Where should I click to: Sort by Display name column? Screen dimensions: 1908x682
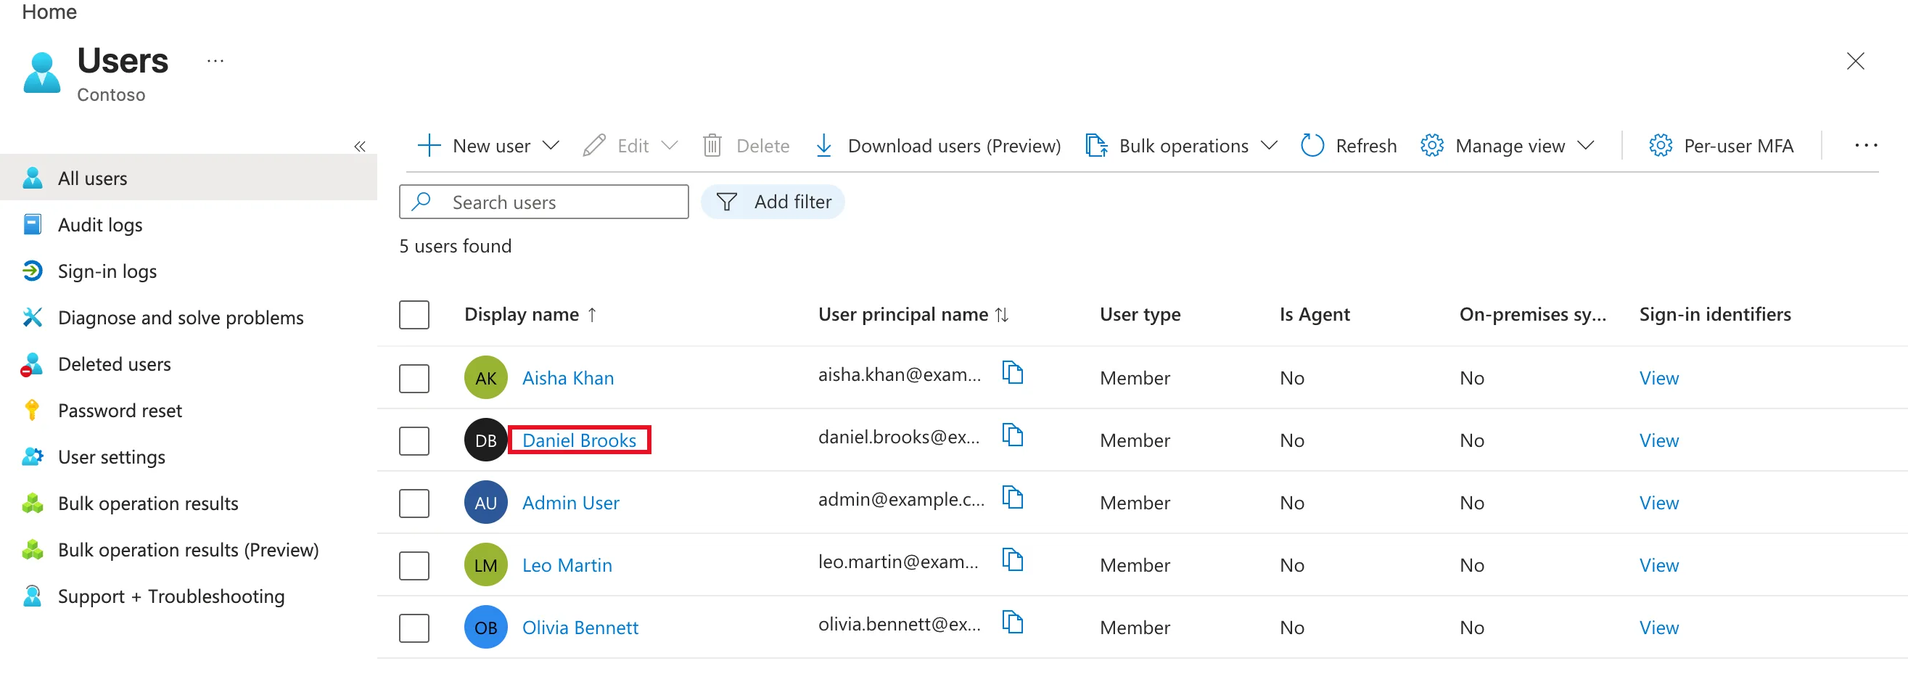click(530, 315)
